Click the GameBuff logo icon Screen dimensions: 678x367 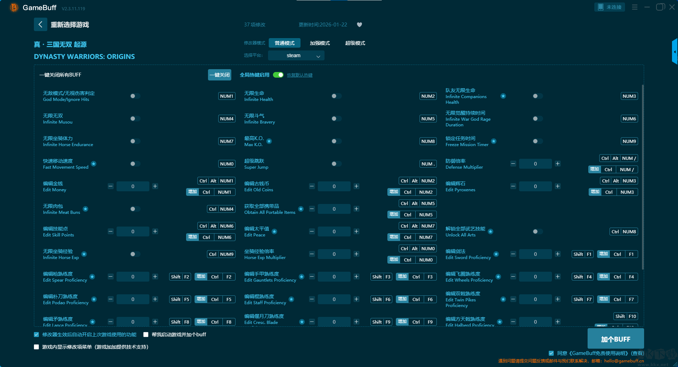point(14,7)
